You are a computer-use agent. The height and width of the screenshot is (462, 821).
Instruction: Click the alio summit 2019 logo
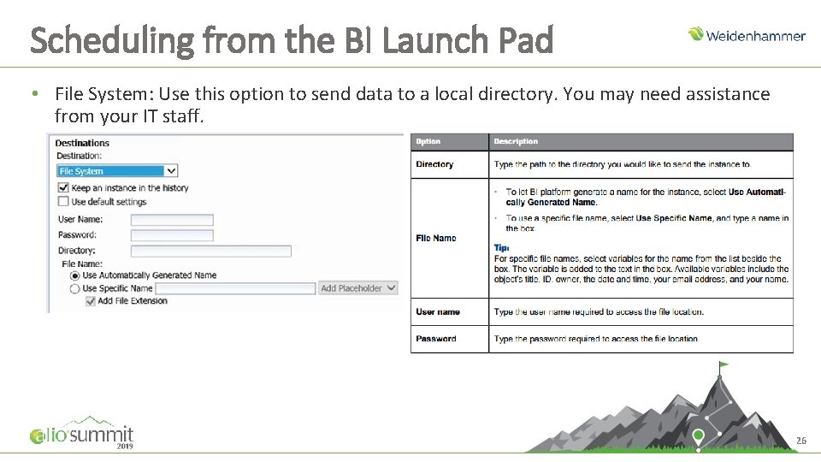tap(82, 433)
